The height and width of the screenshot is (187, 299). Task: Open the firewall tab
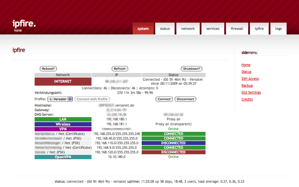click(237, 29)
